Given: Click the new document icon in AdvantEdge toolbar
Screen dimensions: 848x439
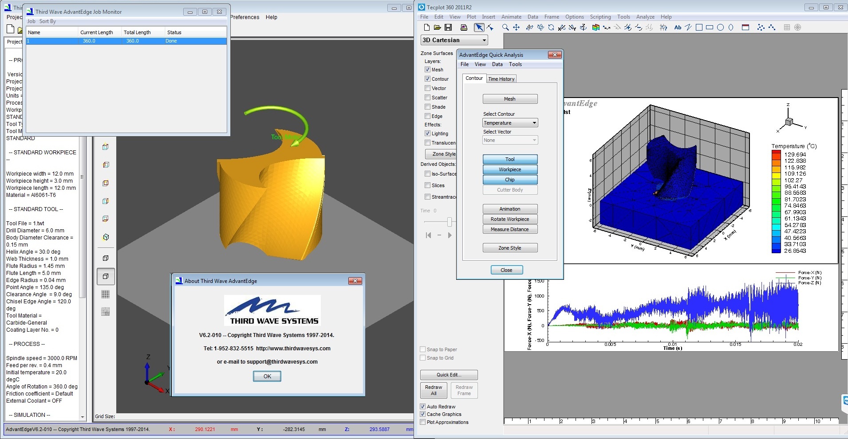Looking at the screenshot, I should [x=11, y=29].
